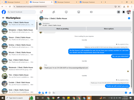Open a new browser tab

coord(105,2)
